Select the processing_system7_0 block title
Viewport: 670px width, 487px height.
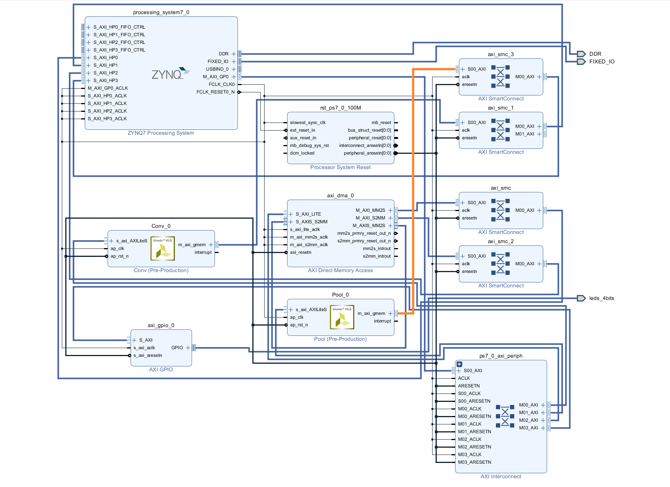pyautogui.click(x=161, y=12)
